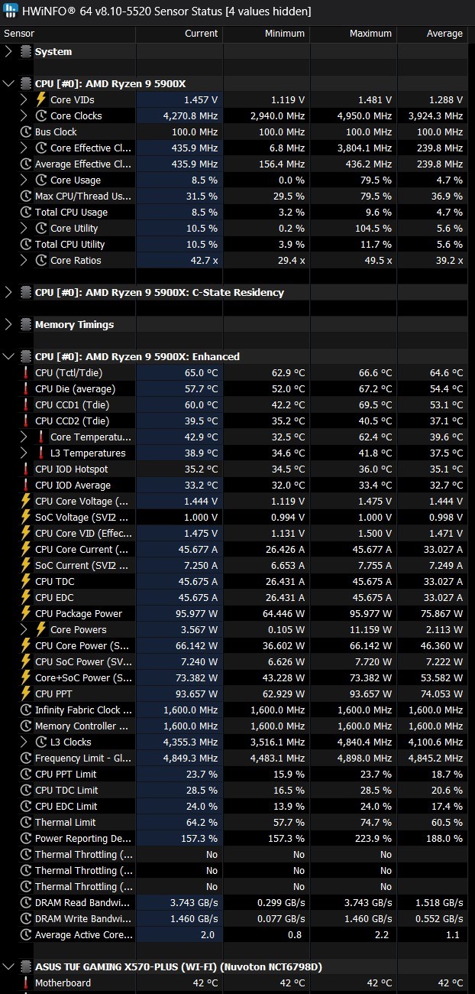Expand the Core VIDs row

point(24,100)
